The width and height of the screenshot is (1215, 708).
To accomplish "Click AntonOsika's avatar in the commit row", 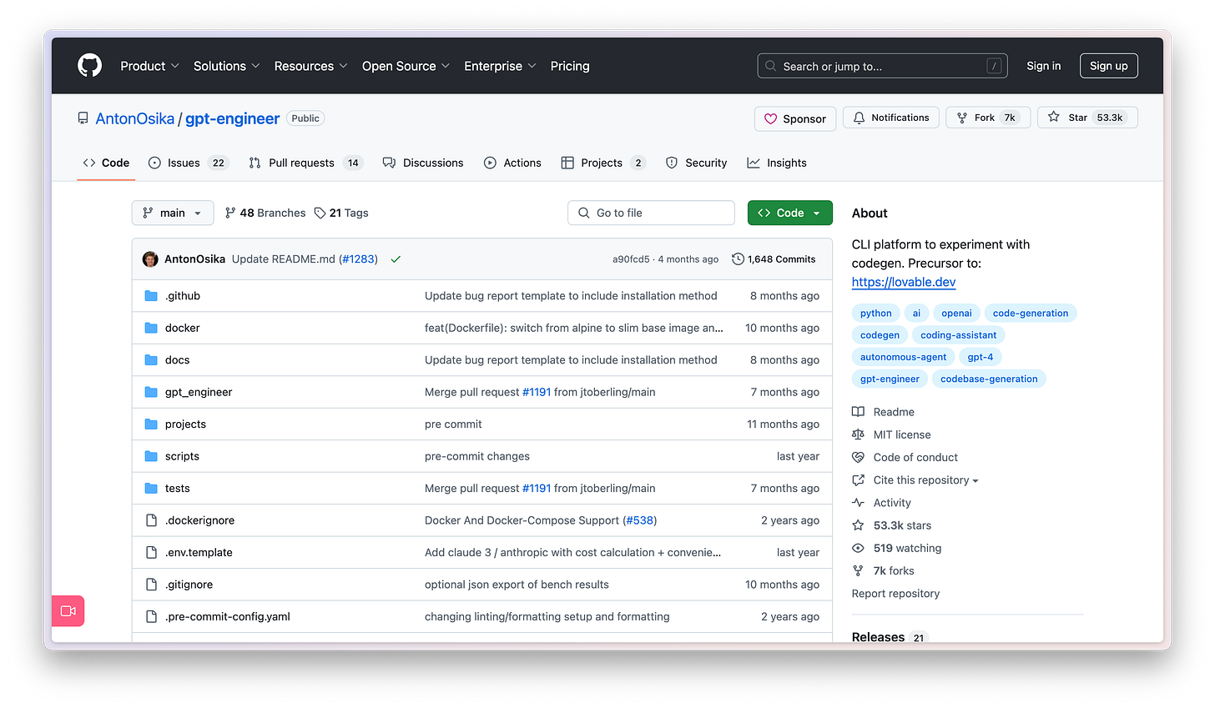I will [150, 259].
